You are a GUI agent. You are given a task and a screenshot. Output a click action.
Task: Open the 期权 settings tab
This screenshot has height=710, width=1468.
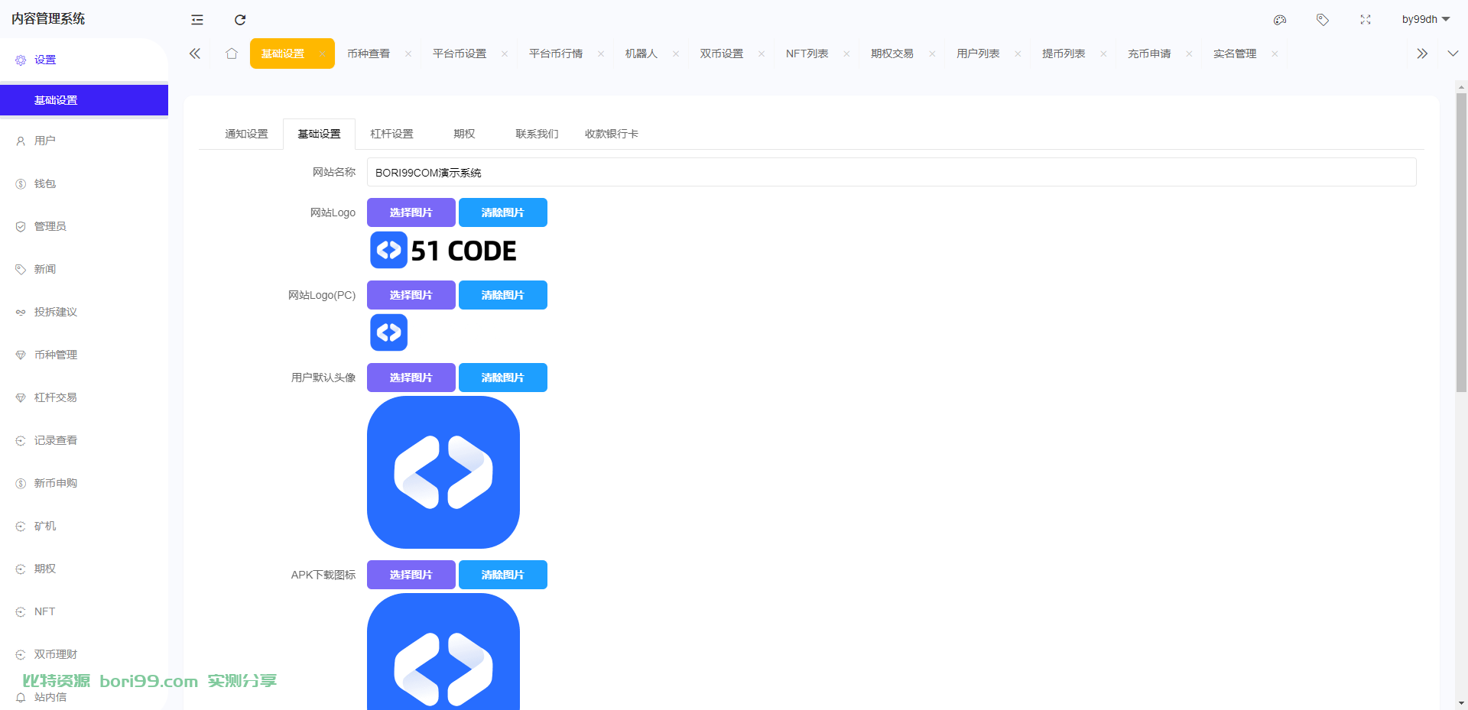(464, 134)
